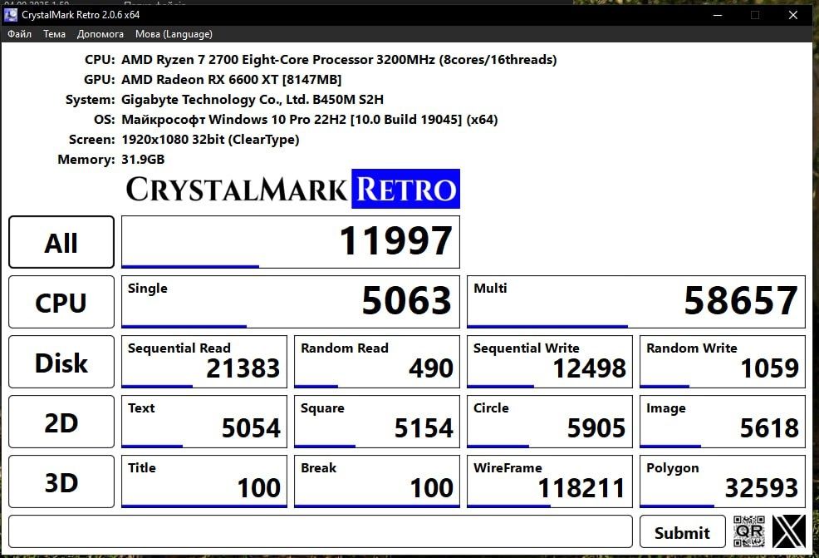Run the All benchmark
Image resolution: width=819 pixels, height=558 pixels.
coord(61,242)
